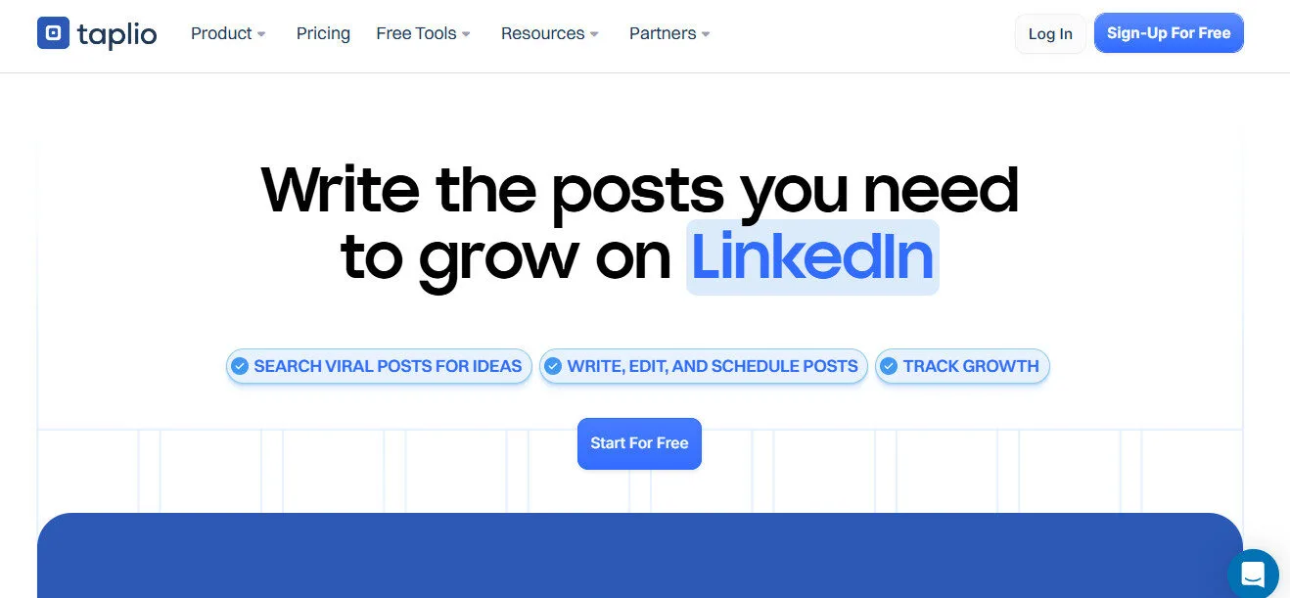Click checkmark icon beside Search Viral Posts

pos(240,366)
